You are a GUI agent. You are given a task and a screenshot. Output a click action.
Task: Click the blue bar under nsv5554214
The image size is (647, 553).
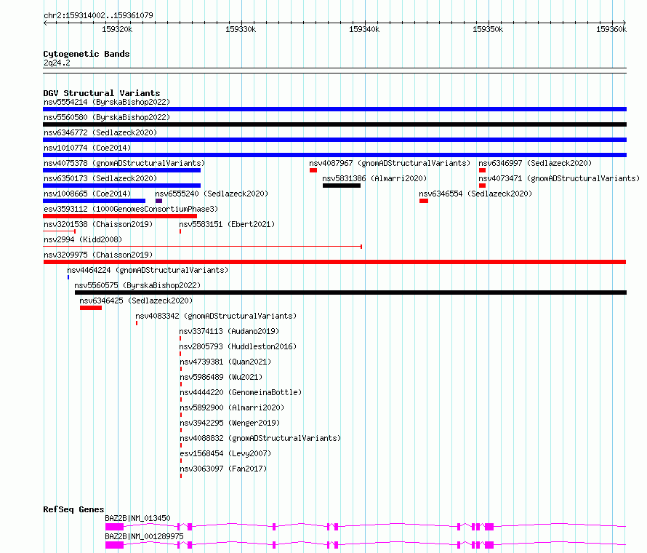click(334, 109)
